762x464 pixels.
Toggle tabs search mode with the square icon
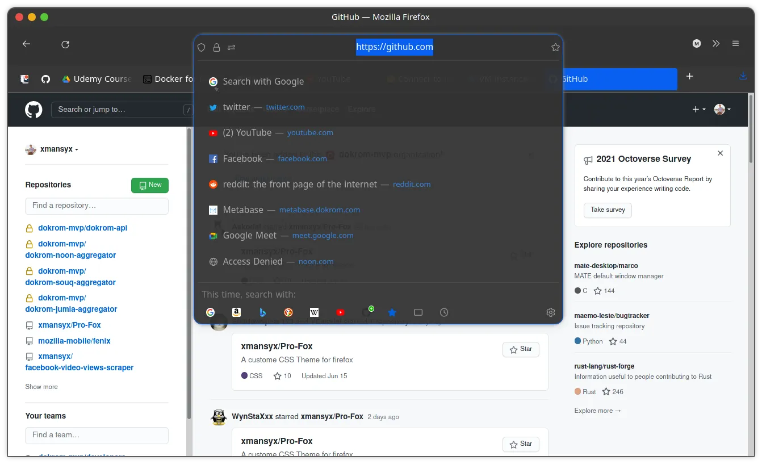(418, 312)
